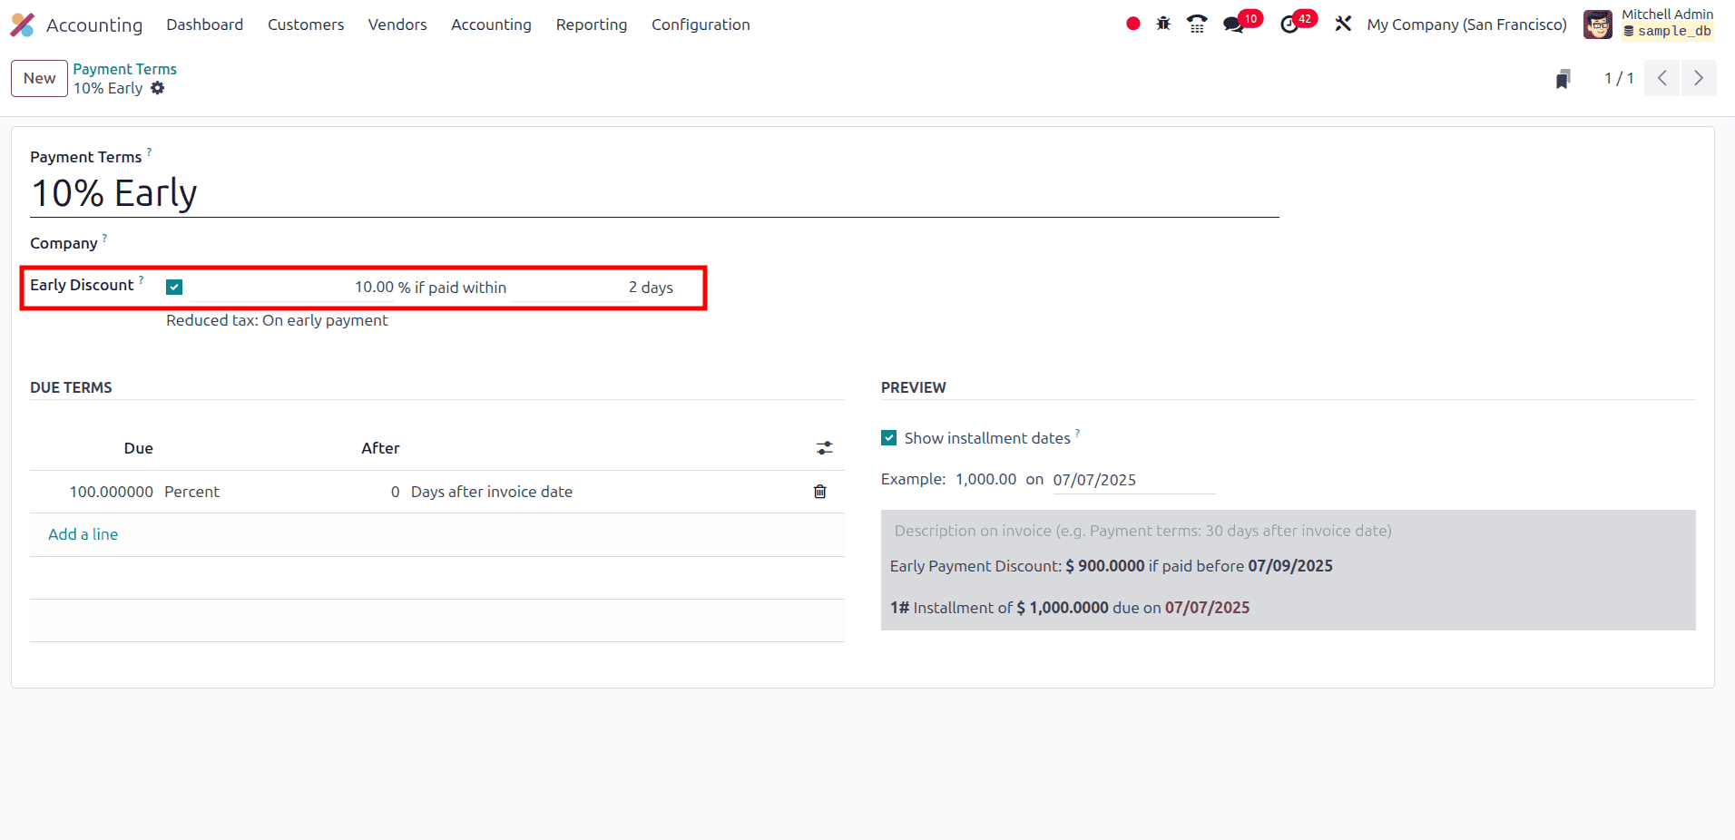This screenshot has height=840, width=1735.
Task: Click help tooltip mark next to Payment Terms label
Action: click(x=149, y=151)
